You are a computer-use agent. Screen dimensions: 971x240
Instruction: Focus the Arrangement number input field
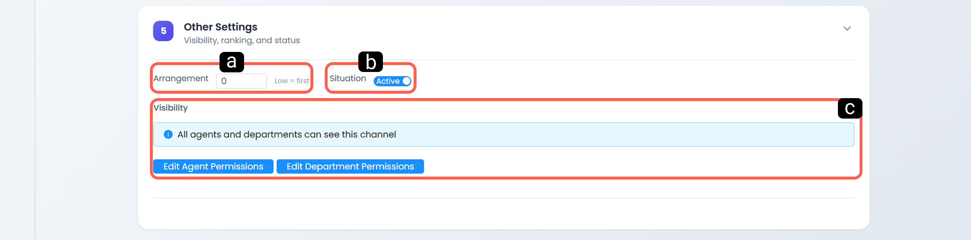click(242, 81)
